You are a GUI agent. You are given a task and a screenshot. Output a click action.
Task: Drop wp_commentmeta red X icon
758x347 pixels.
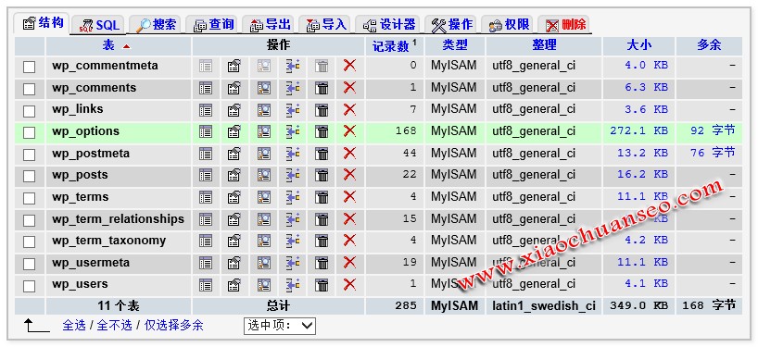tap(349, 66)
